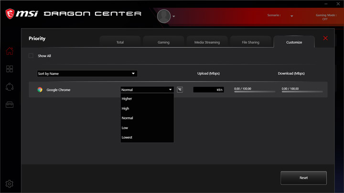Select Normal option in priority list
Viewport: 344px width, 193px height.
point(147,118)
